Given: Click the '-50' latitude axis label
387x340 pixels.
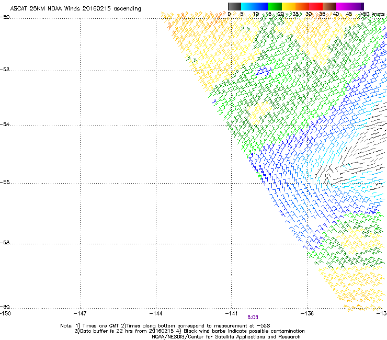Looking at the screenshot, I should coord(5,17).
